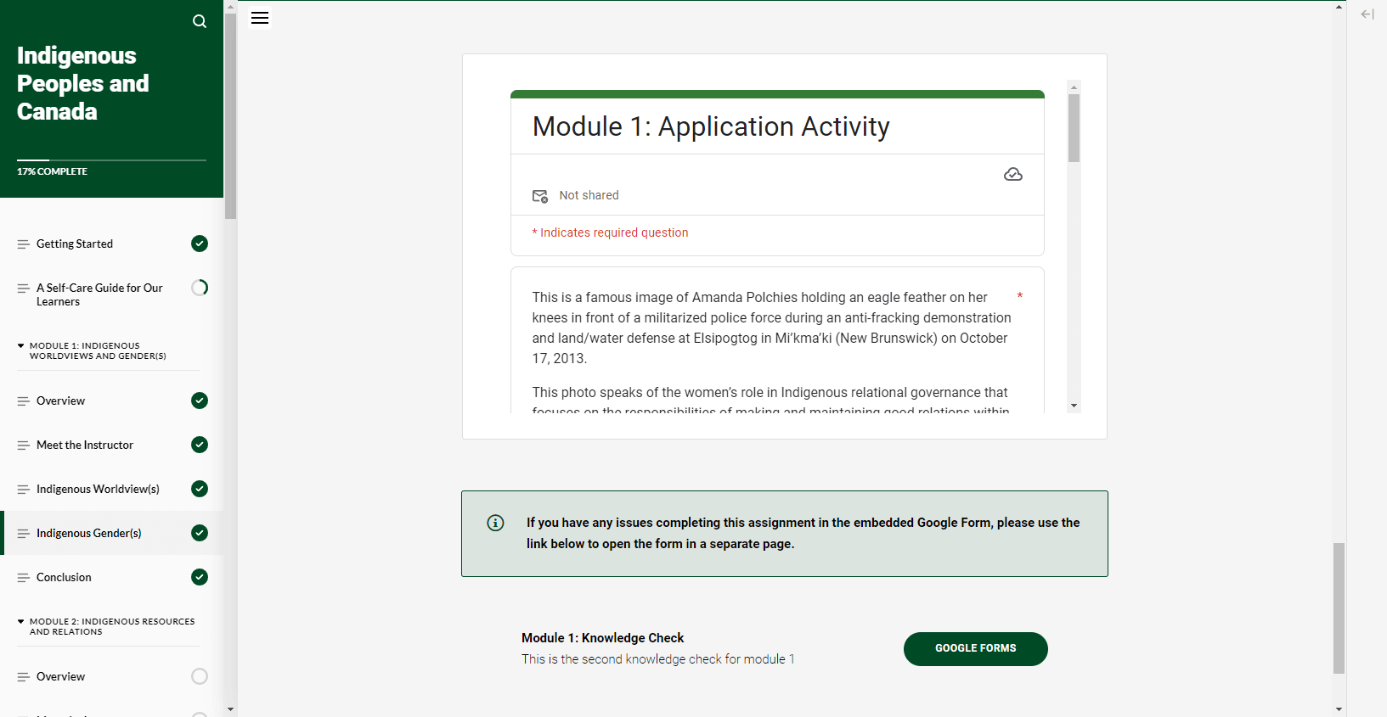
Task: Toggle the hamburger menu button
Action: tap(260, 18)
